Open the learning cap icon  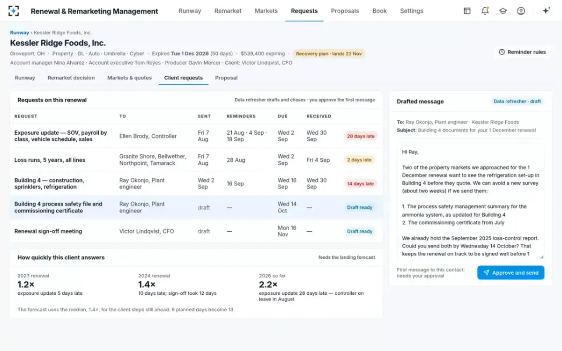coord(503,11)
